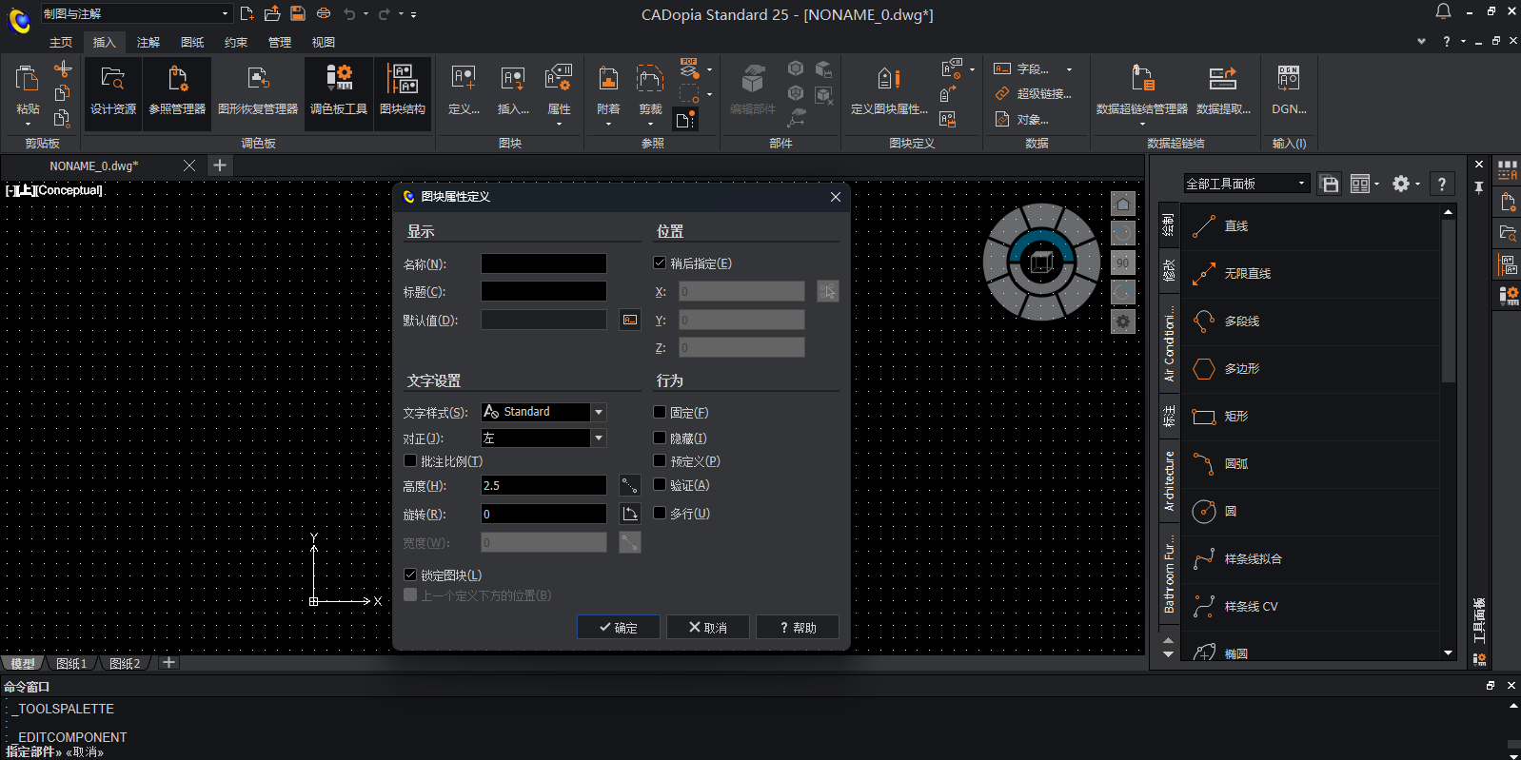The image size is (1521, 760).
Task: Click the insert field icon beside 默认值
Action: point(630,320)
